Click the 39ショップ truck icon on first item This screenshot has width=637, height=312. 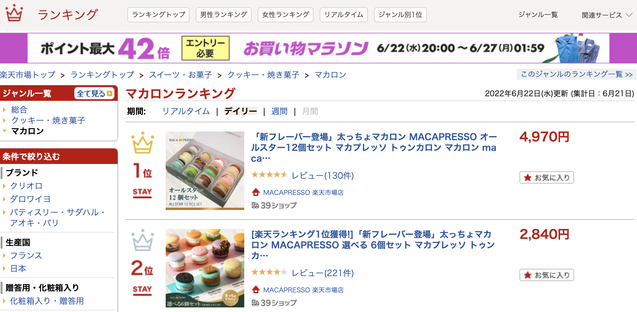(x=255, y=205)
